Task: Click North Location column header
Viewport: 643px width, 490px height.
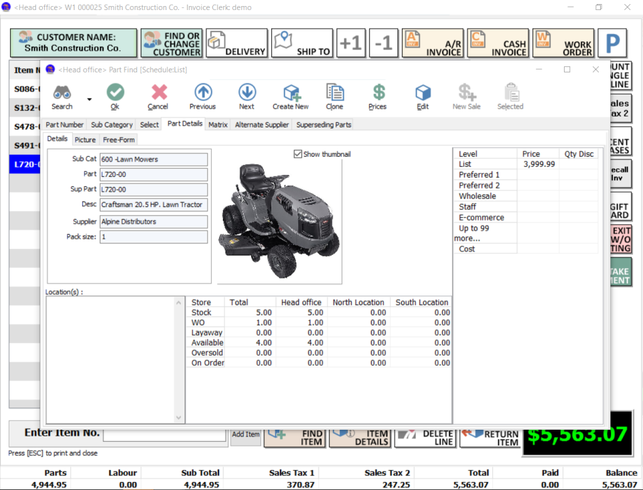Action: 358,302
